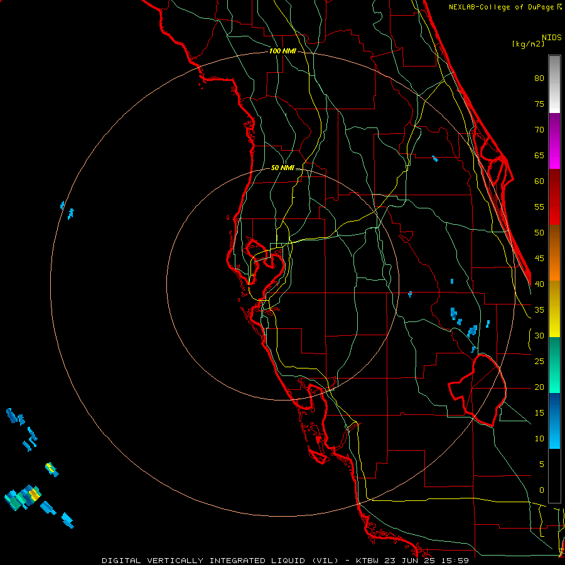Image resolution: width=565 pixels, height=565 pixels.
Task: Click the KTBW station identifier in footer
Action: pyautogui.click(x=368, y=561)
